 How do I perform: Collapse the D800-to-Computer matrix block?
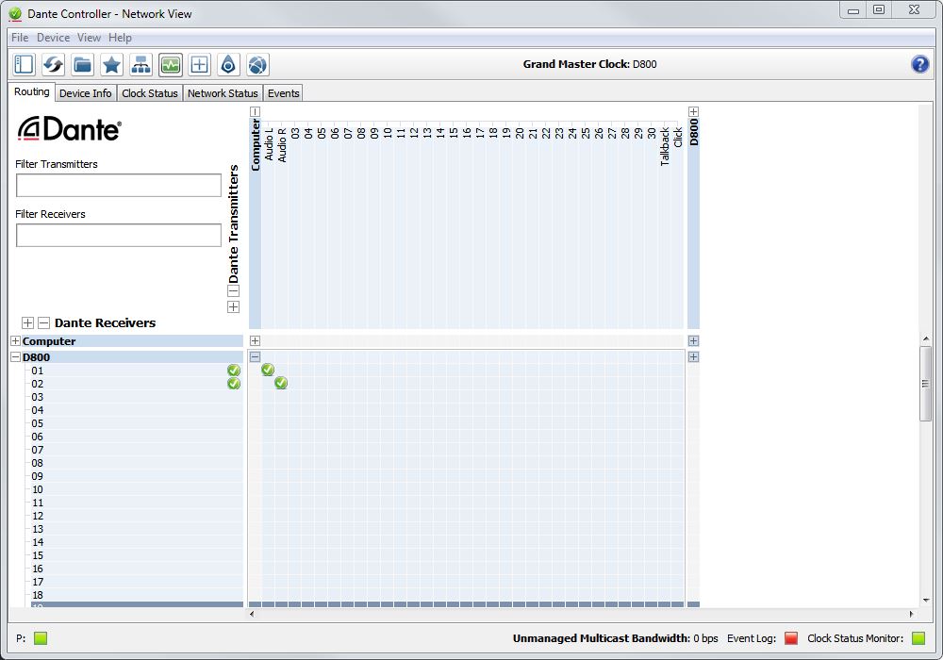tap(255, 357)
